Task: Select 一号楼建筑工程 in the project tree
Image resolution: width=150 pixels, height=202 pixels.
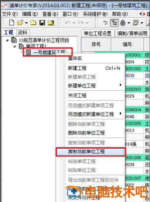Action: (x=49, y=52)
